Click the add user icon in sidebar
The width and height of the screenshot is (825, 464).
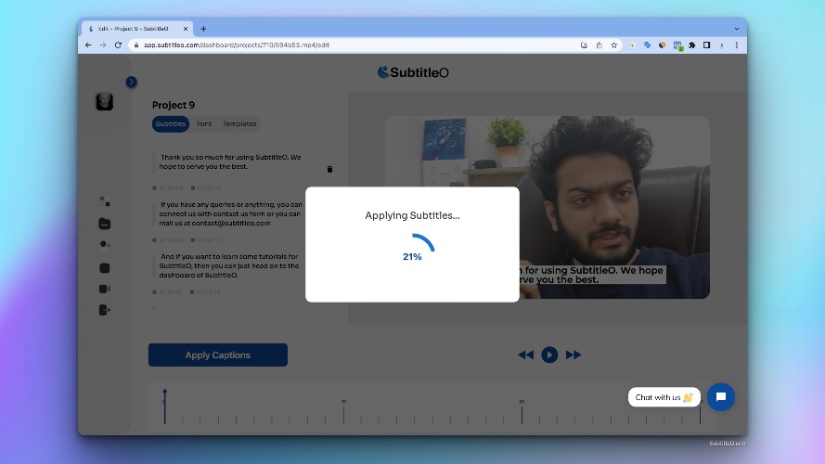click(x=104, y=245)
